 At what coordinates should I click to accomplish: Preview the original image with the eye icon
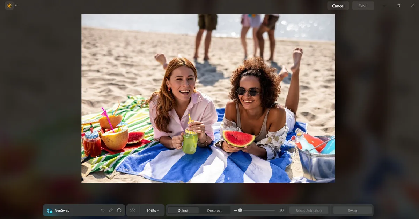coord(132,210)
